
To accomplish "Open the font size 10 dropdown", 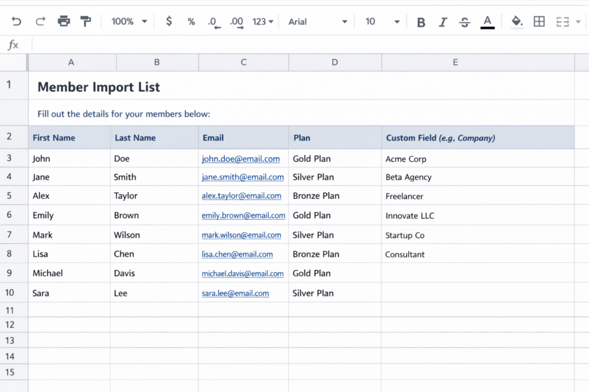I will coord(382,22).
